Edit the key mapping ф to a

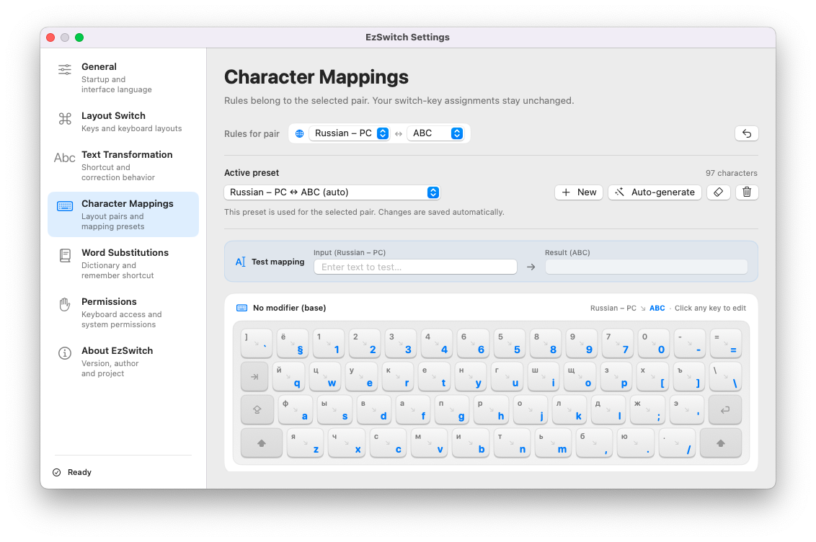[x=296, y=410]
